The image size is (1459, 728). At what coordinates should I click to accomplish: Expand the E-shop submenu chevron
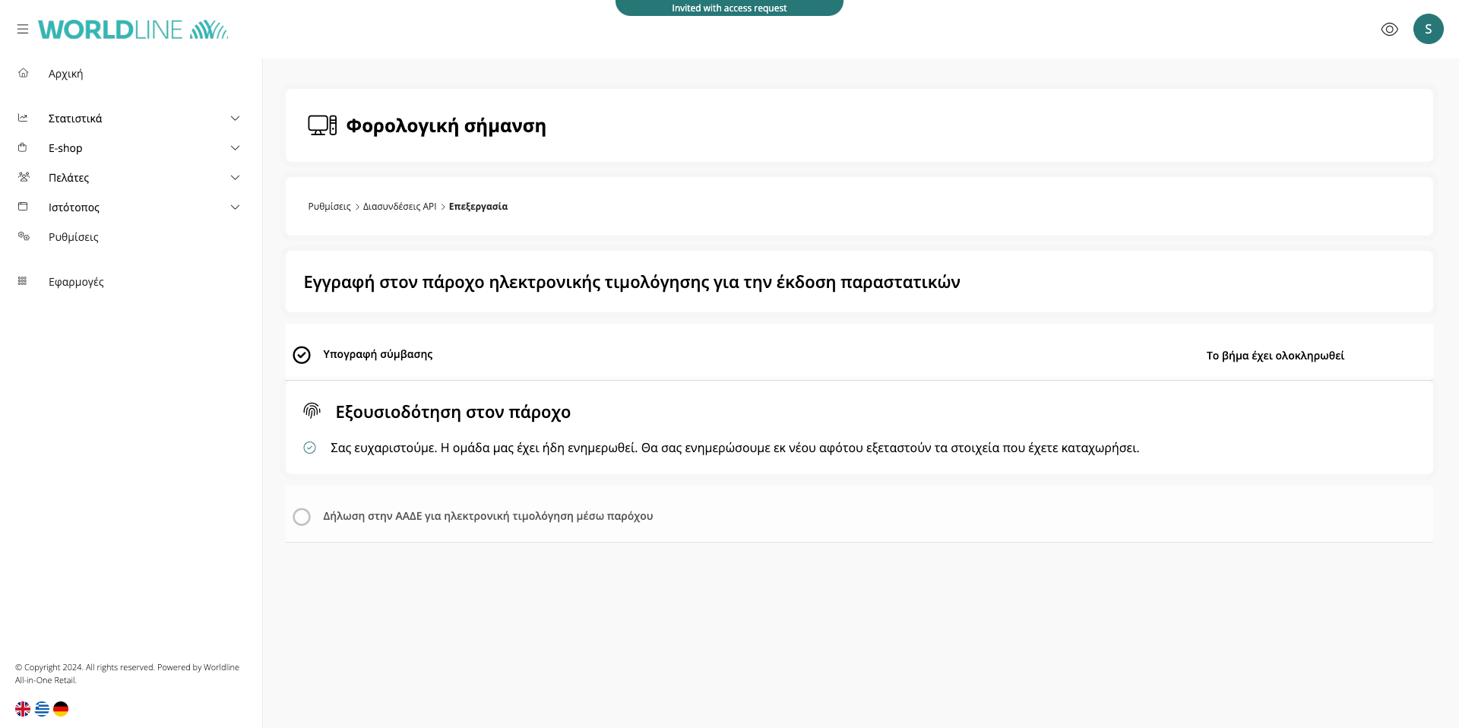(235, 148)
